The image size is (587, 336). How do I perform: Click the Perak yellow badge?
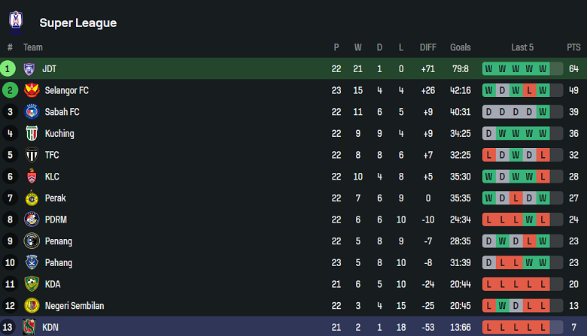pos(32,198)
